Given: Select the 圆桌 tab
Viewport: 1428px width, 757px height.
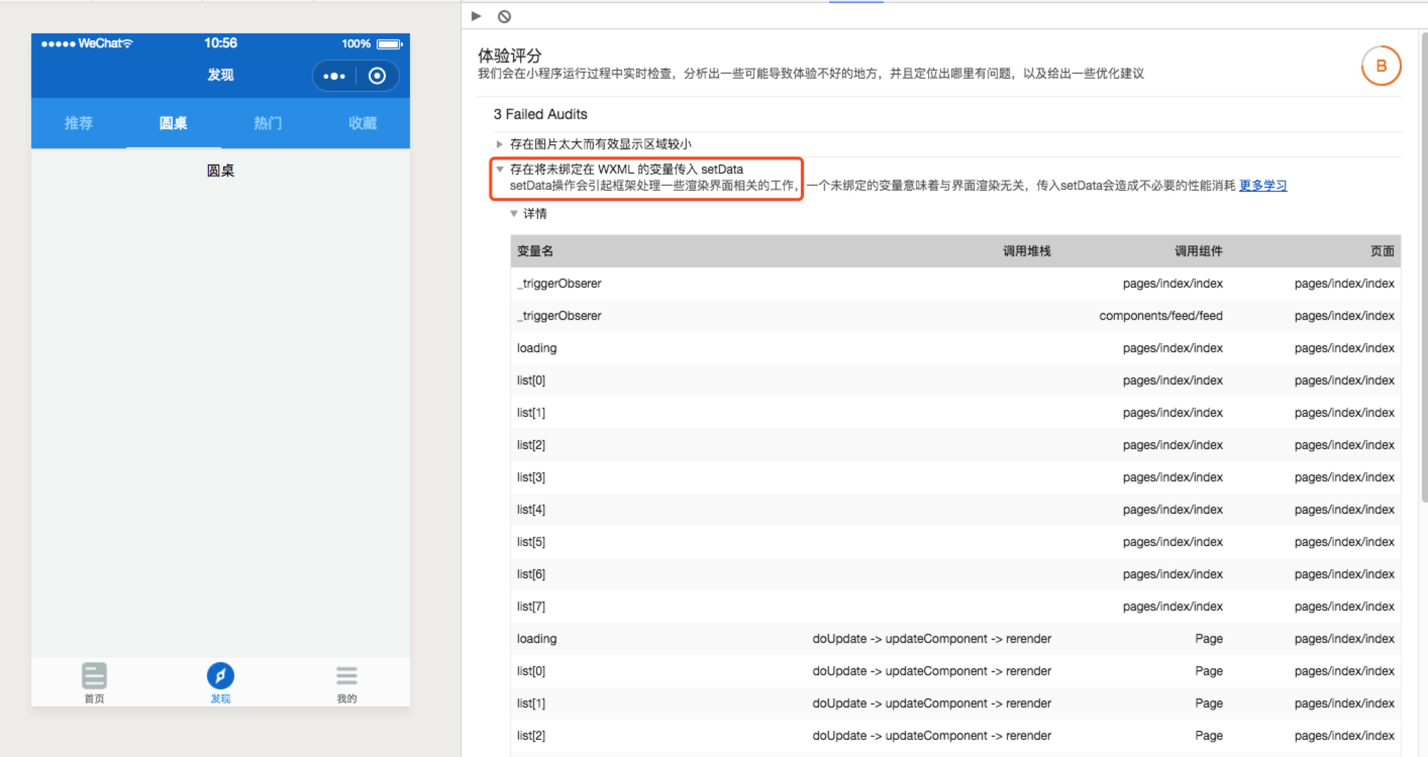Looking at the screenshot, I should coord(173,123).
